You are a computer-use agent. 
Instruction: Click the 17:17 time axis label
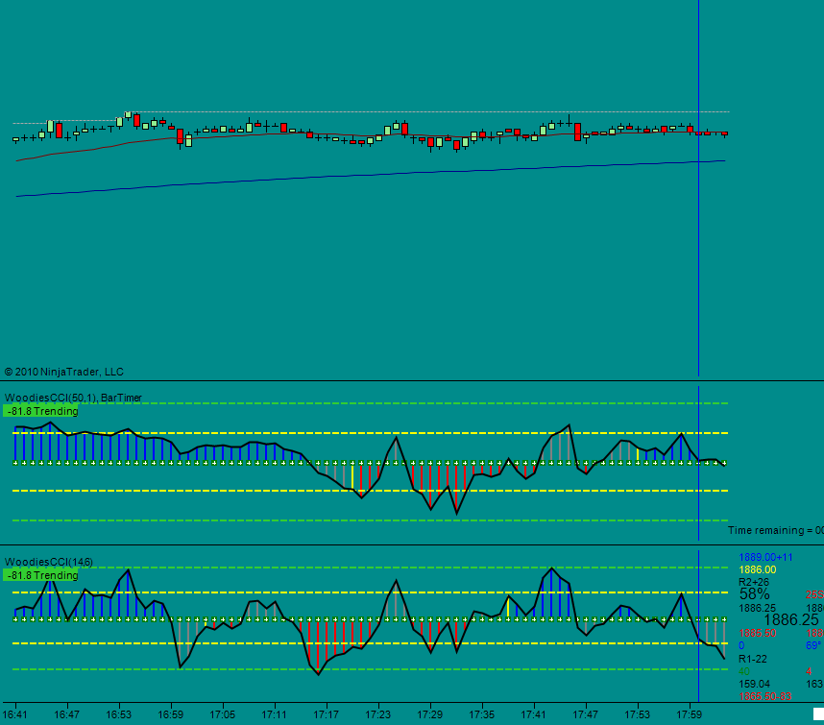click(327, 715)
